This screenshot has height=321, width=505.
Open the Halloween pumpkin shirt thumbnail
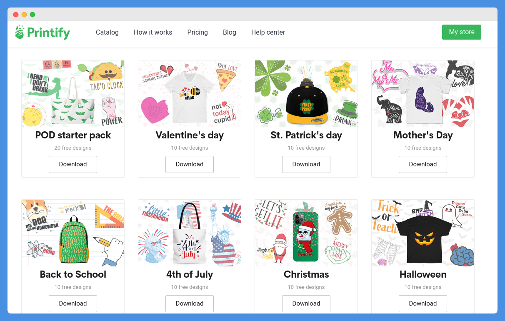(x=423, y=233)
